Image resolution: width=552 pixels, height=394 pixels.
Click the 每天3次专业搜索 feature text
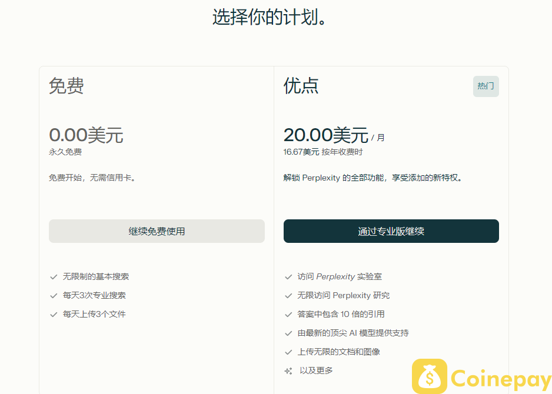point(94,295)
